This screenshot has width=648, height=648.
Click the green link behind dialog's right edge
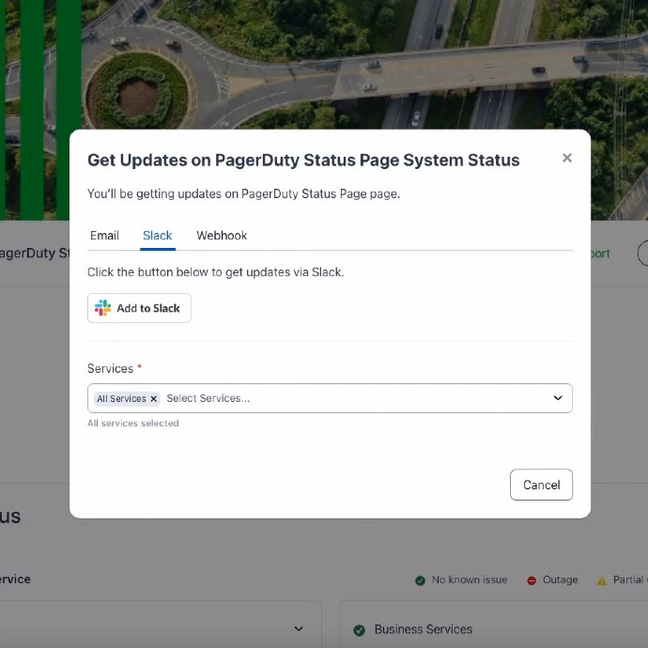click(600, 254)
